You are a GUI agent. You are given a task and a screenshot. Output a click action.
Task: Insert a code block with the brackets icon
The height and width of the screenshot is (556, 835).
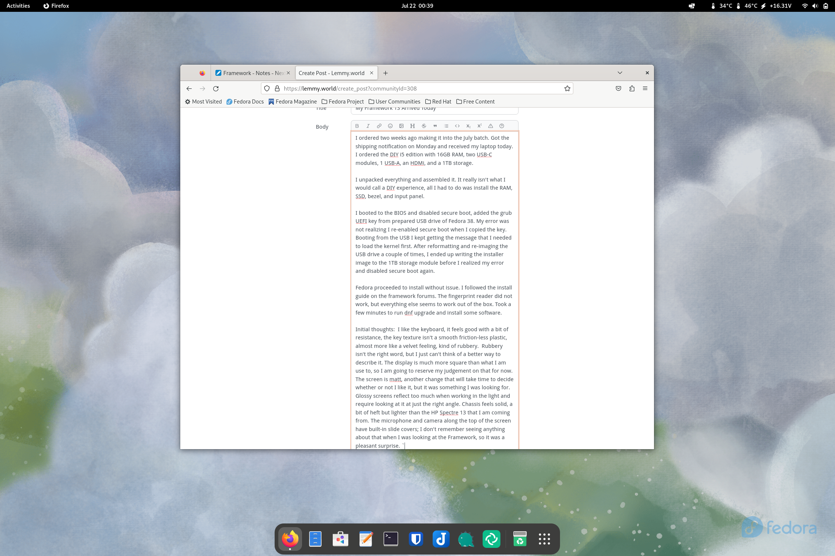(457, 126)
